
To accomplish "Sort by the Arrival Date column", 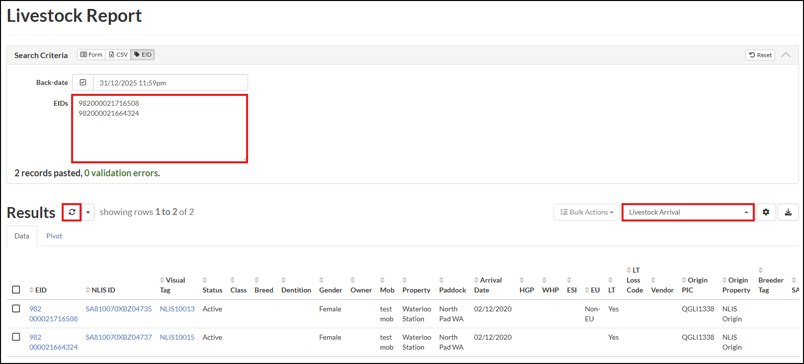I will (488, 285).
